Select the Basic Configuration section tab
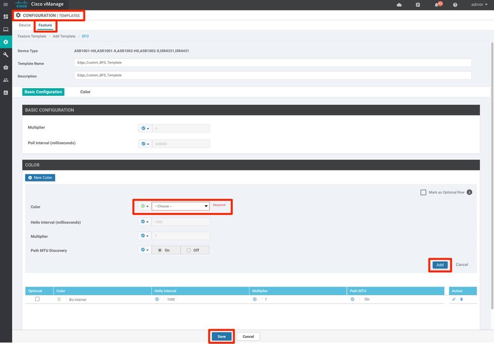 [x=43, y=92]
